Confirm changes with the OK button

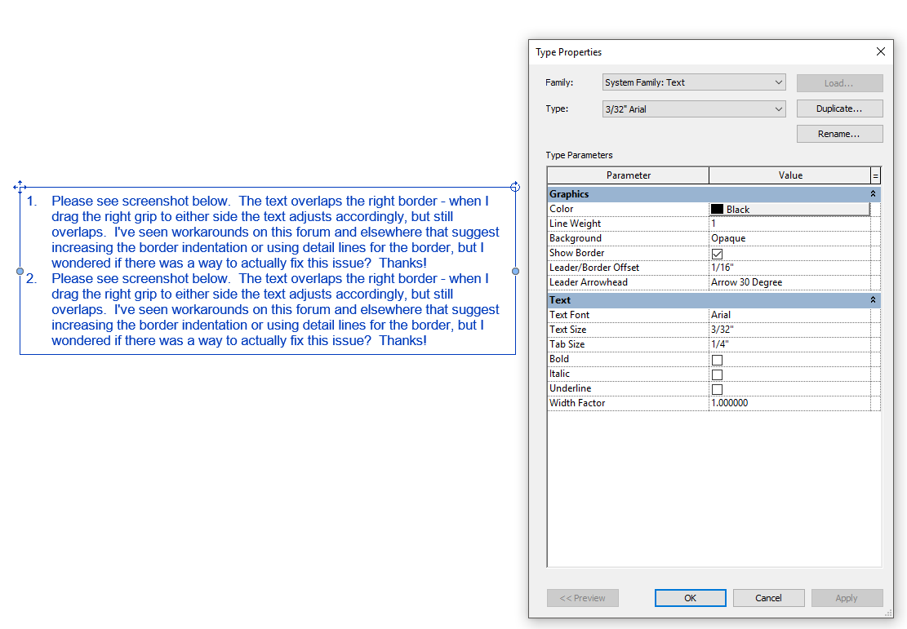[x=690, y=597]
